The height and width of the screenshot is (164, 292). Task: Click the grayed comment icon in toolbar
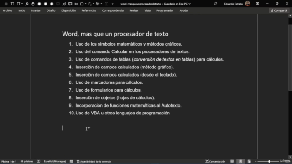(x=58, y=4)
